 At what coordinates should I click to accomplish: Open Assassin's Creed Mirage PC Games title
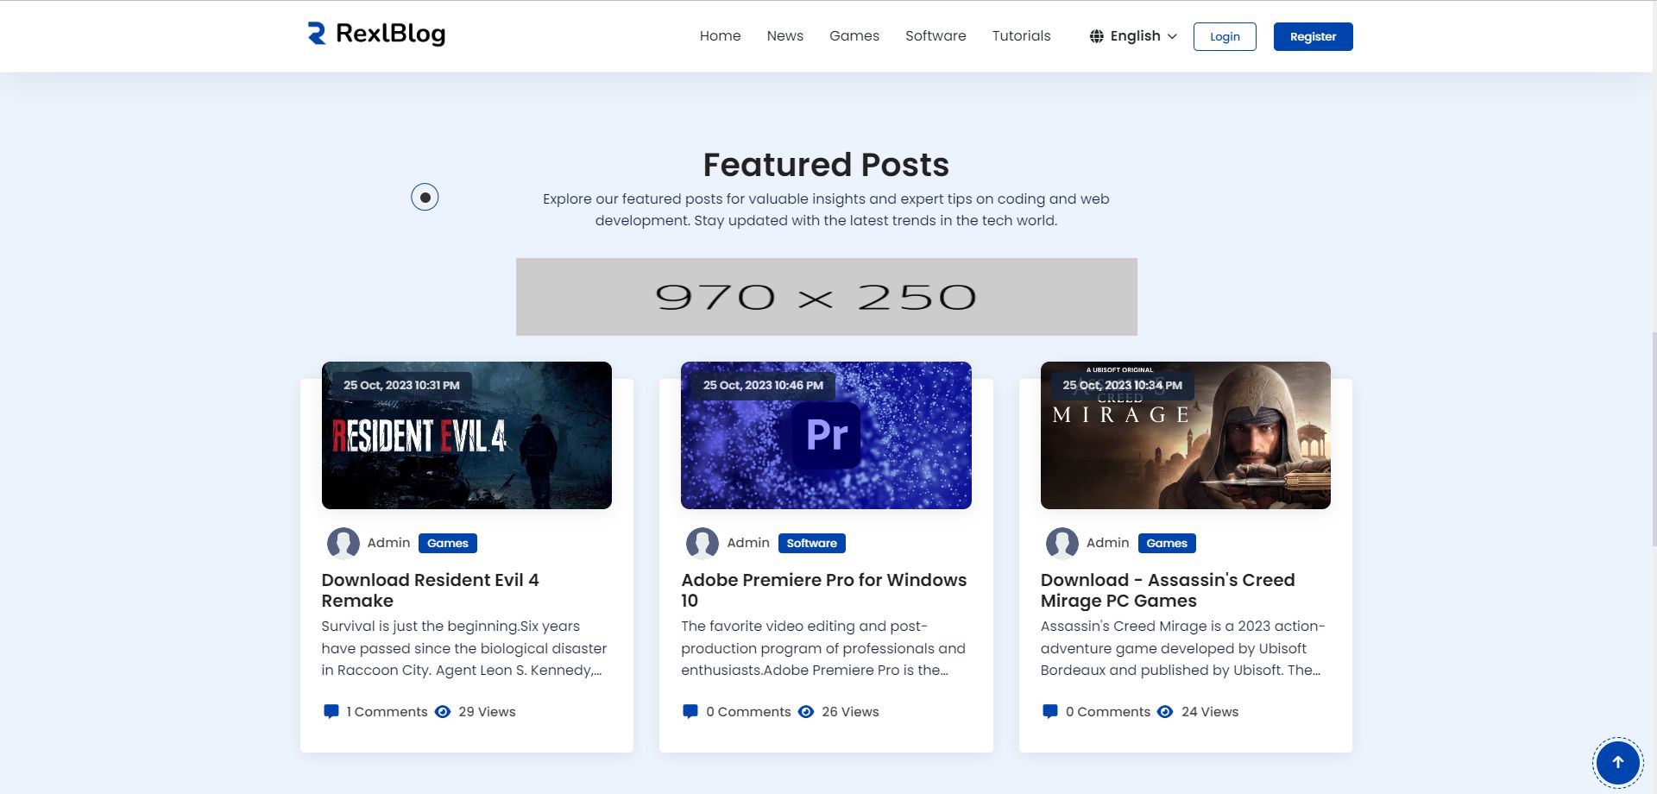pos(1168,590)
